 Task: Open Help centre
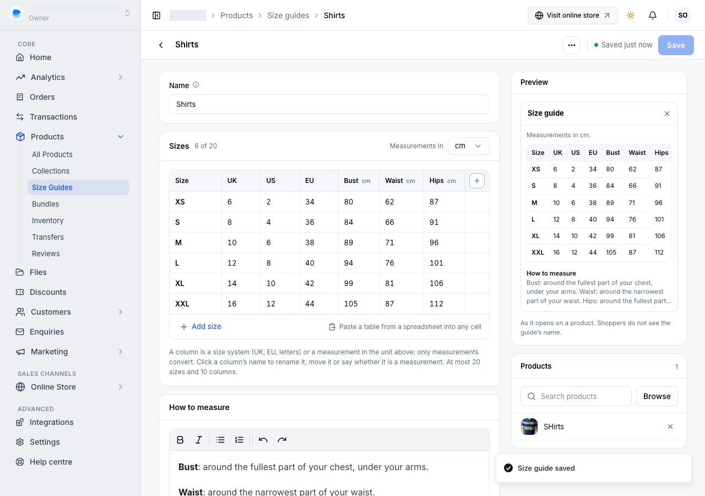(70, 462)
